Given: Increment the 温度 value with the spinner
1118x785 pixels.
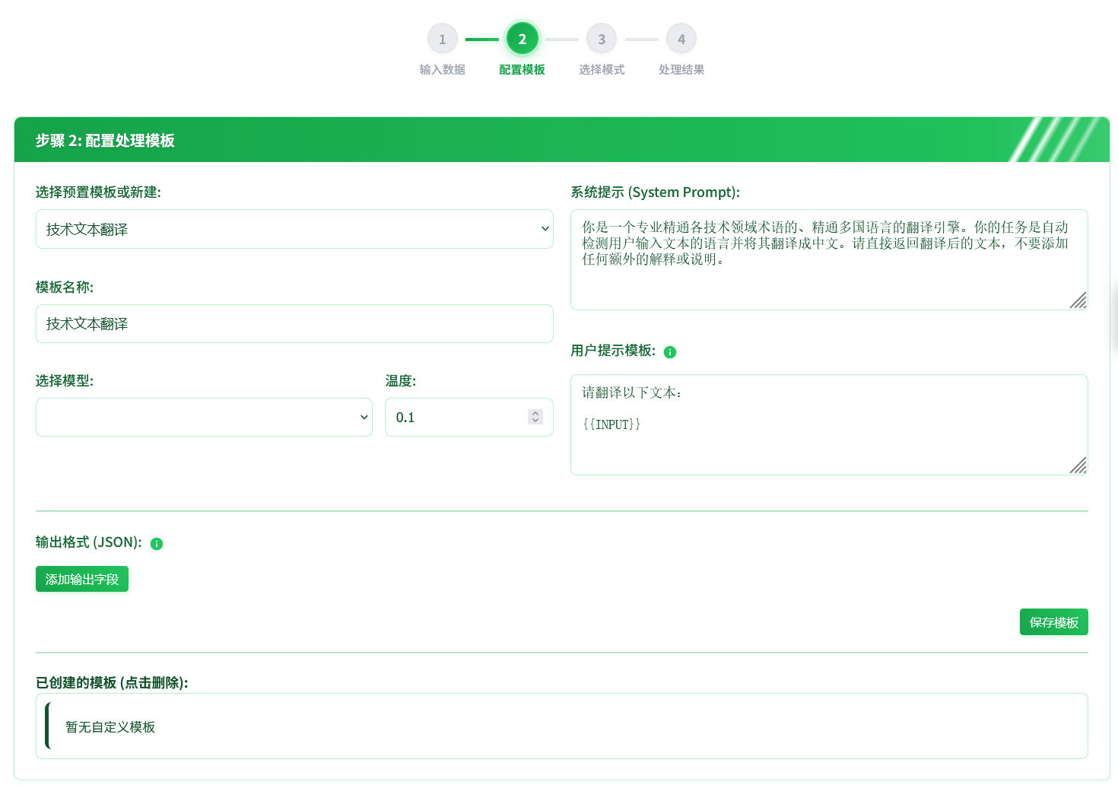Looking at the screenshot, I should point(535,412).
